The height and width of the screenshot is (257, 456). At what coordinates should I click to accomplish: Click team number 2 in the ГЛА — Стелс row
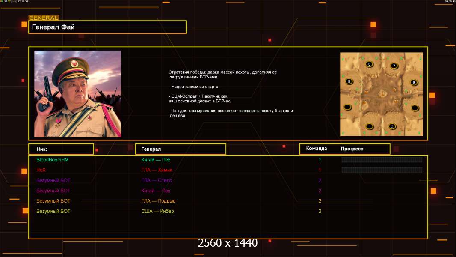coord(320,180)
